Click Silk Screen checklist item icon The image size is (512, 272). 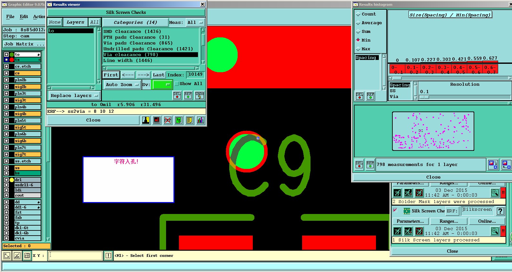point(407,211)
